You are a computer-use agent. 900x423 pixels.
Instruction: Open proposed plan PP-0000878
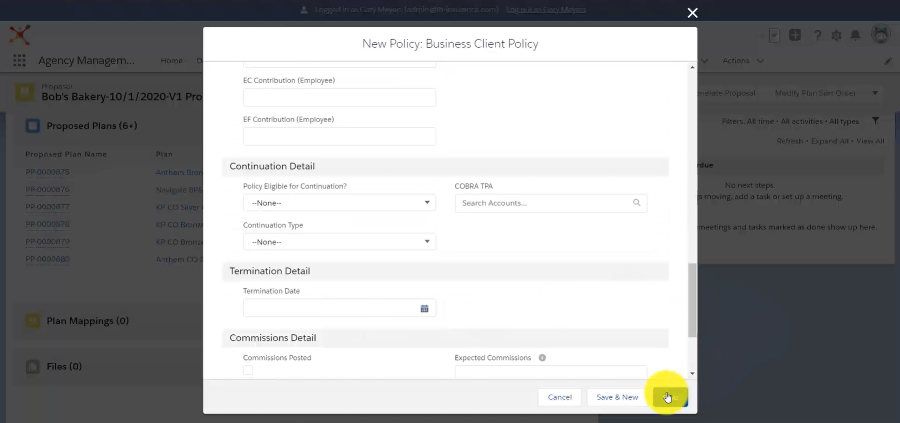point(47,224)
